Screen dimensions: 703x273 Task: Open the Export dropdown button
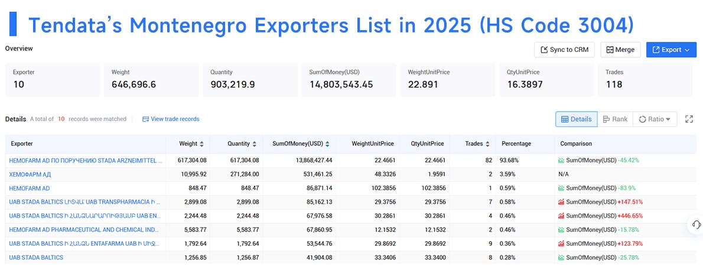click(671, 50)
